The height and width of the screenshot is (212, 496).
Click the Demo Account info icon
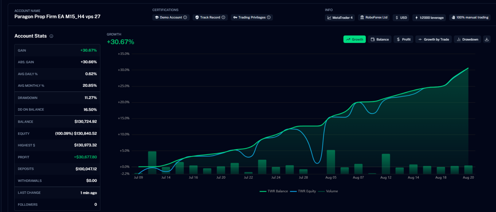tap(185, 17)
